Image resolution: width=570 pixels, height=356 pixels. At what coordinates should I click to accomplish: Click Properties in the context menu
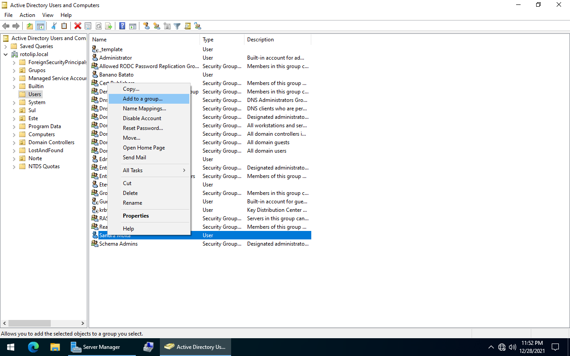(136, 216)
